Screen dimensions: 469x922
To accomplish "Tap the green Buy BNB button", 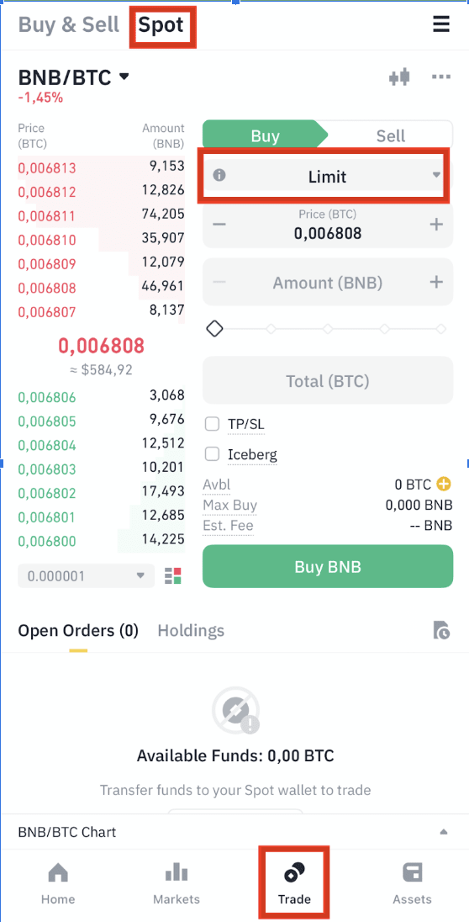I will coord(328,567).
